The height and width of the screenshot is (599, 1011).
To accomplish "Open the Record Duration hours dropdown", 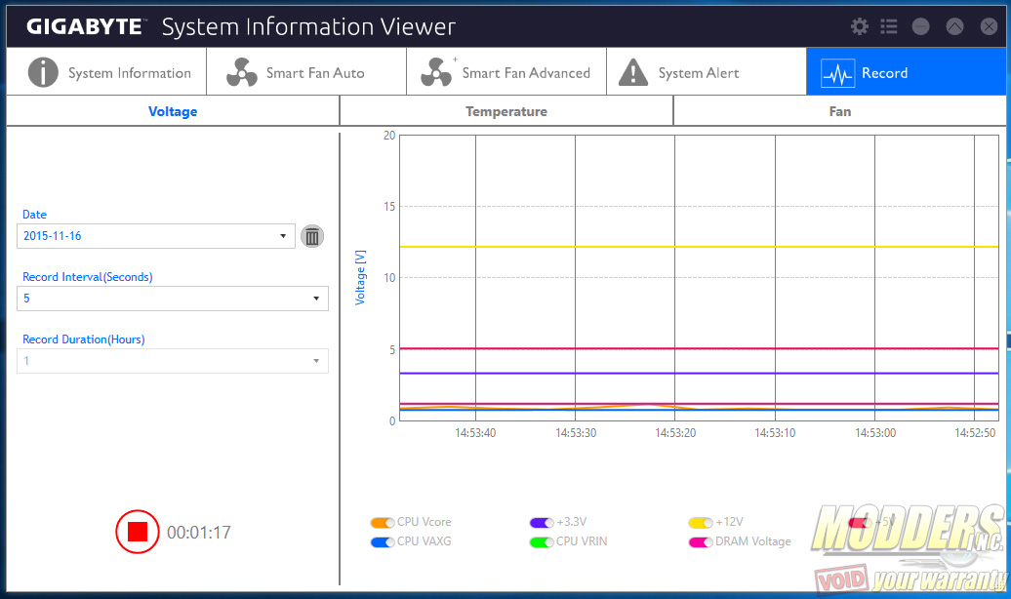I will (x=172, y=361).
